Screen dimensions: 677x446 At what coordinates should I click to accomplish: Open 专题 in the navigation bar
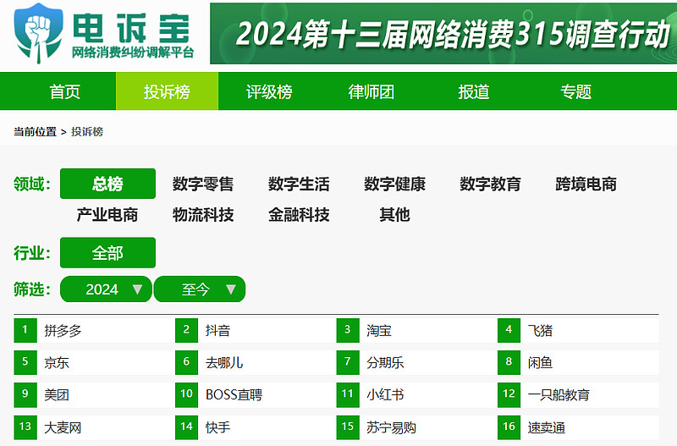point(575,91)
